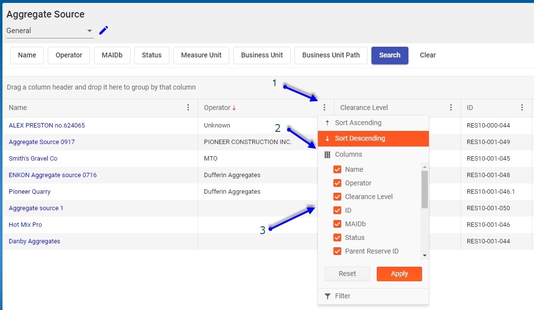The width and height of the screenshot is (534, 310).
Task: Open the Status filter dropdown
Action: pyautogui.click(x=151, y=55)
